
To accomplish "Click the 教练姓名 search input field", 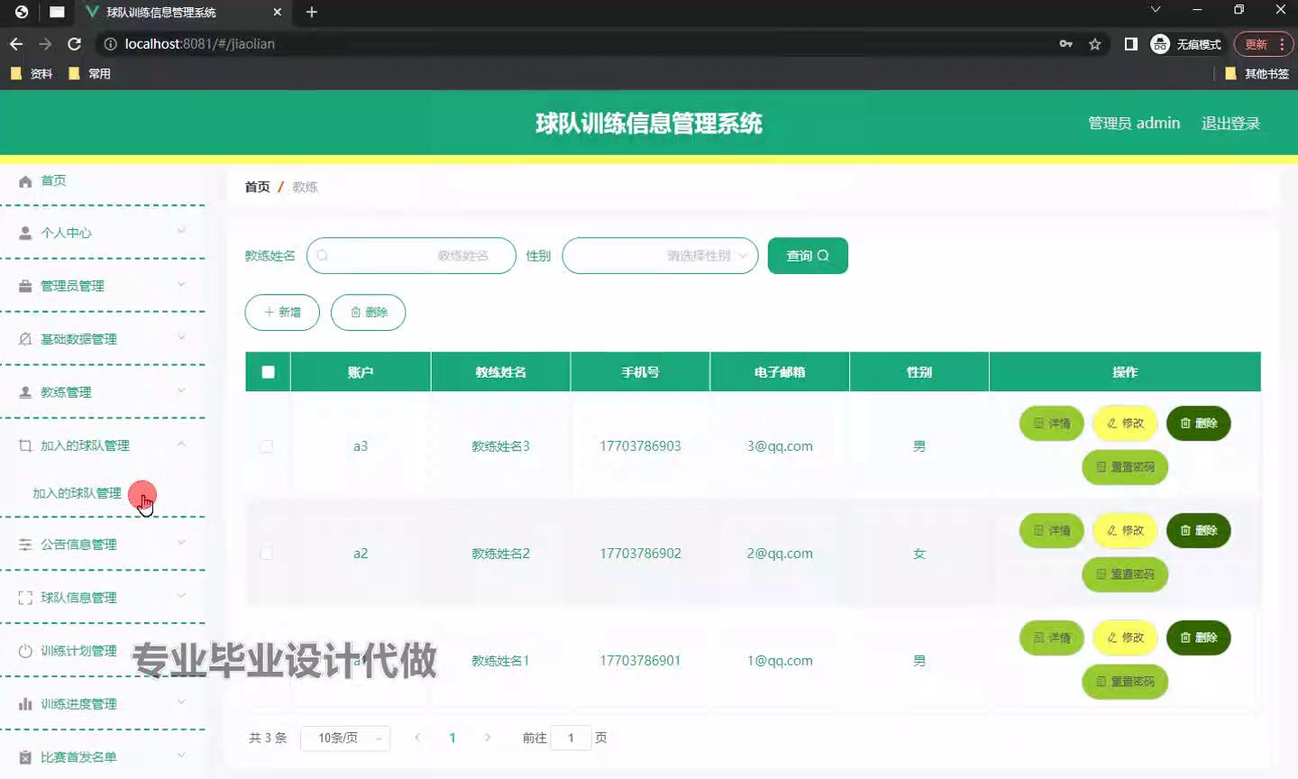I will click(x=411, y=256).
